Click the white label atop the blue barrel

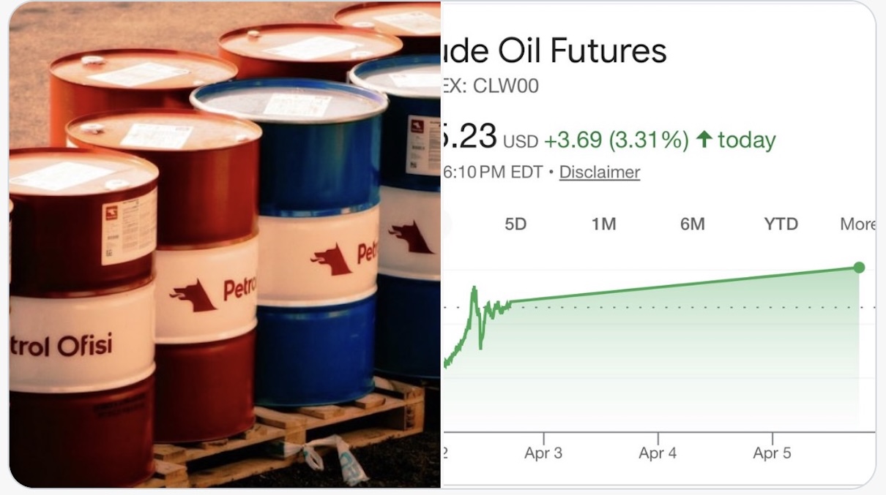[x=297, y=105]
